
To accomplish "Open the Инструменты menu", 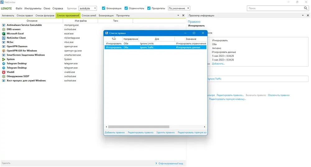I will 33,8.
